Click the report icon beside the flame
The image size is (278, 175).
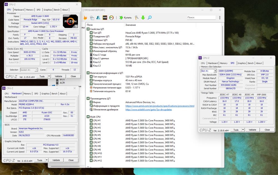[x=92, y=18]
